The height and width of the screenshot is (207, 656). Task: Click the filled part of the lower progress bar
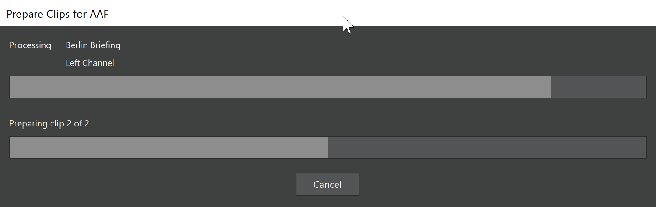[x=169, y=148]
